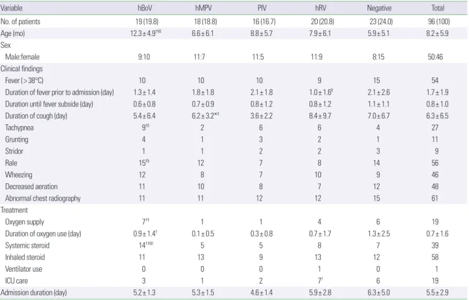Select the hBoV sex ratio '9:10'

[144, 57]
